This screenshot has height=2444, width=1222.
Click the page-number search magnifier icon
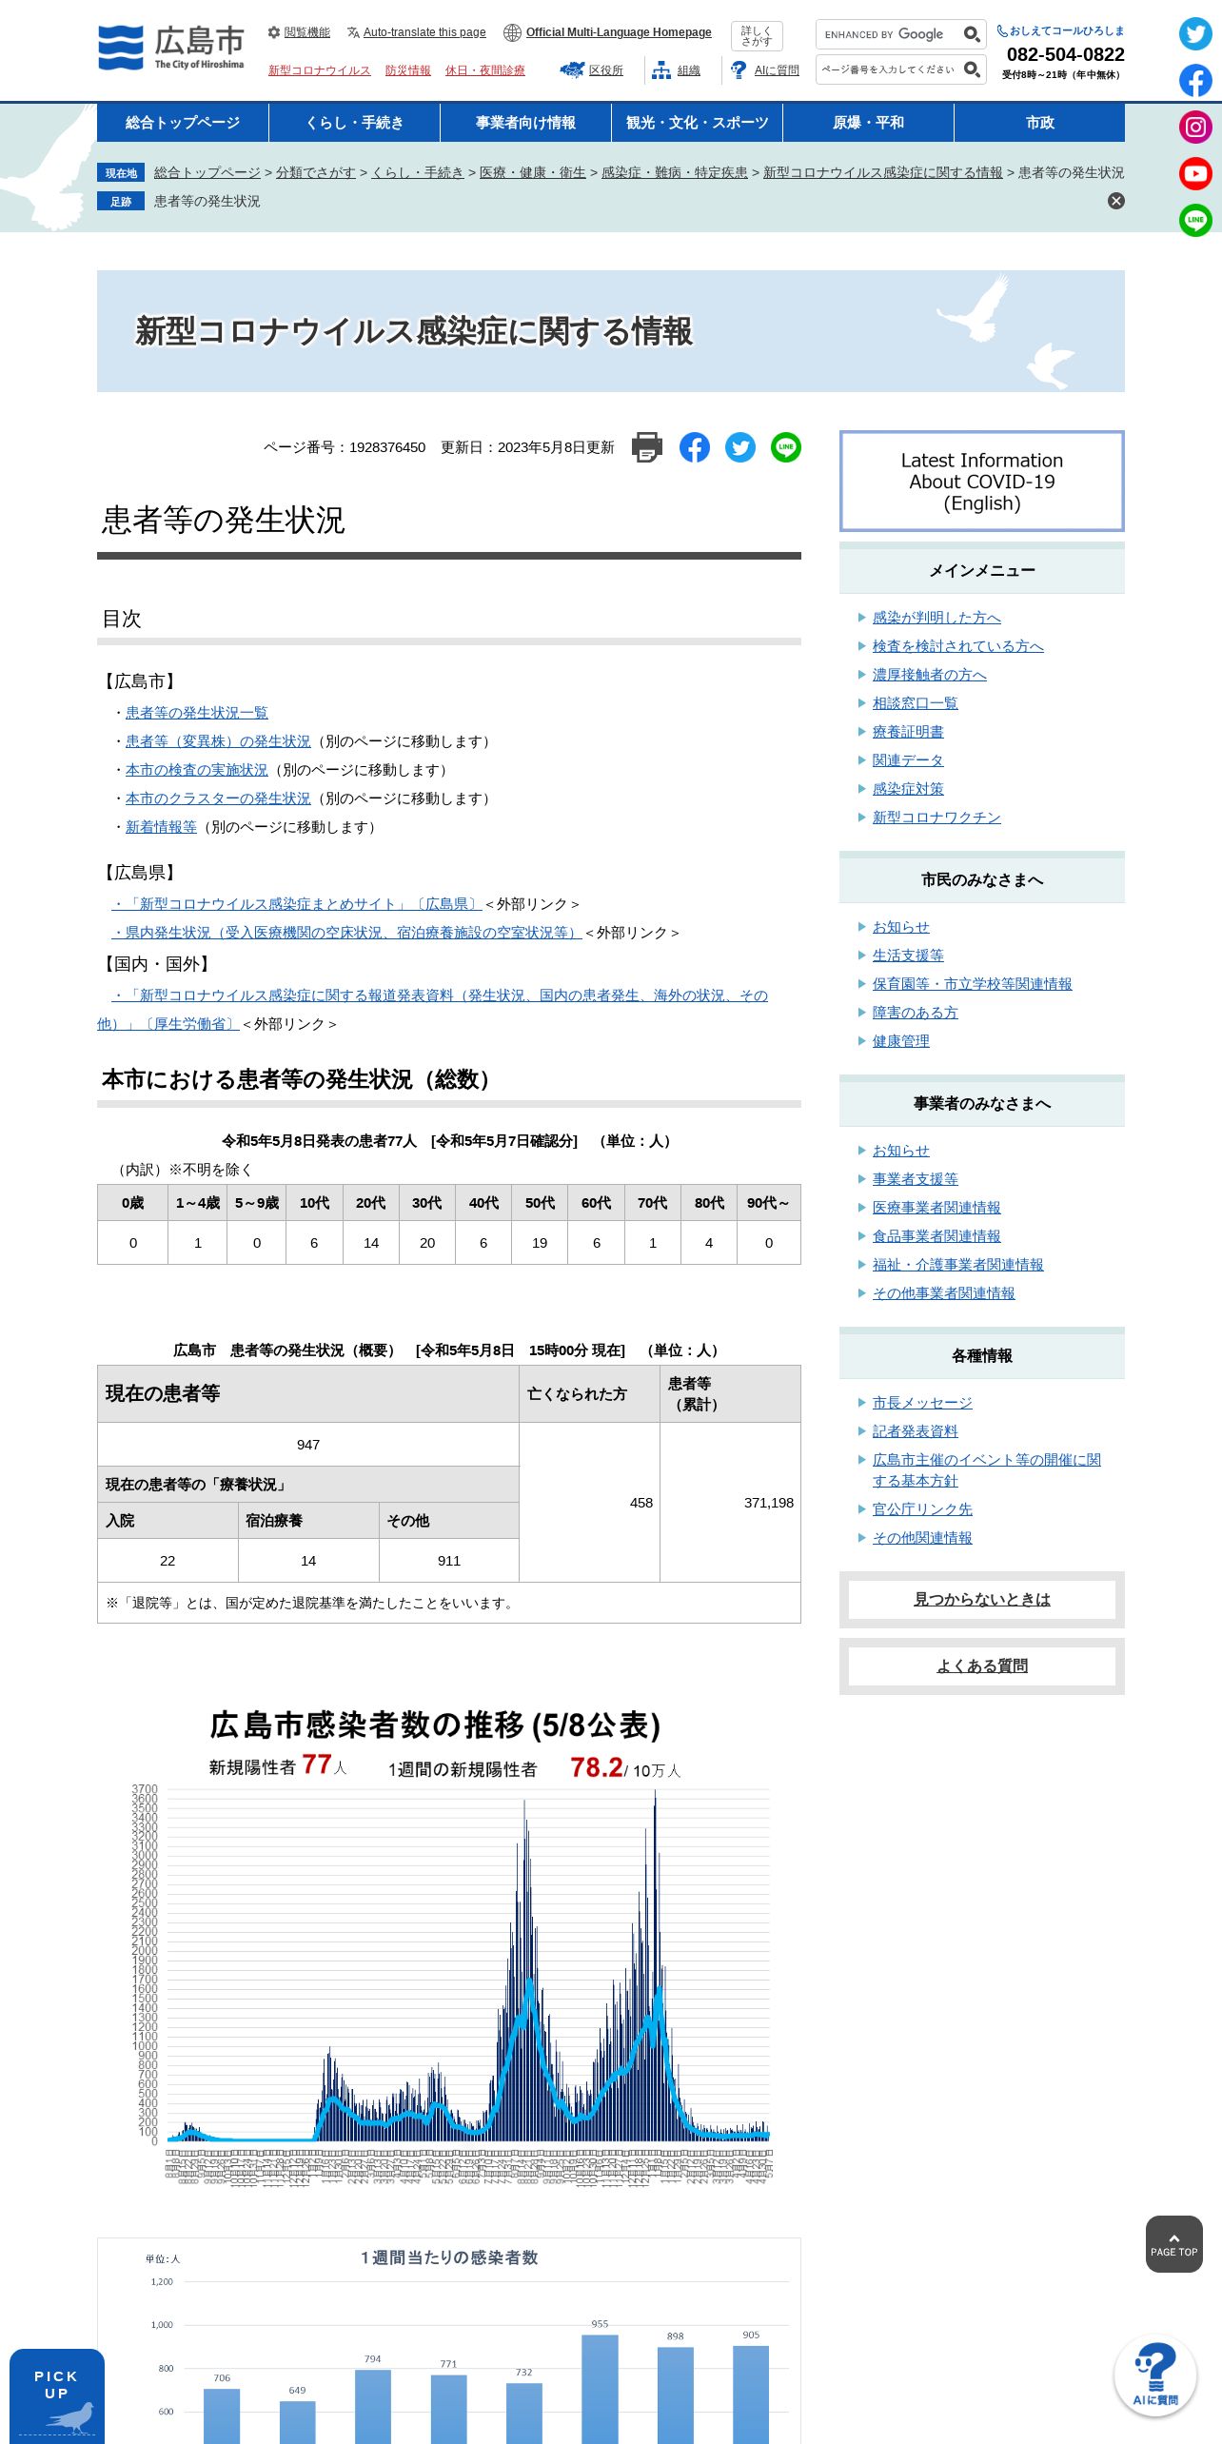(x=971, y=69)
